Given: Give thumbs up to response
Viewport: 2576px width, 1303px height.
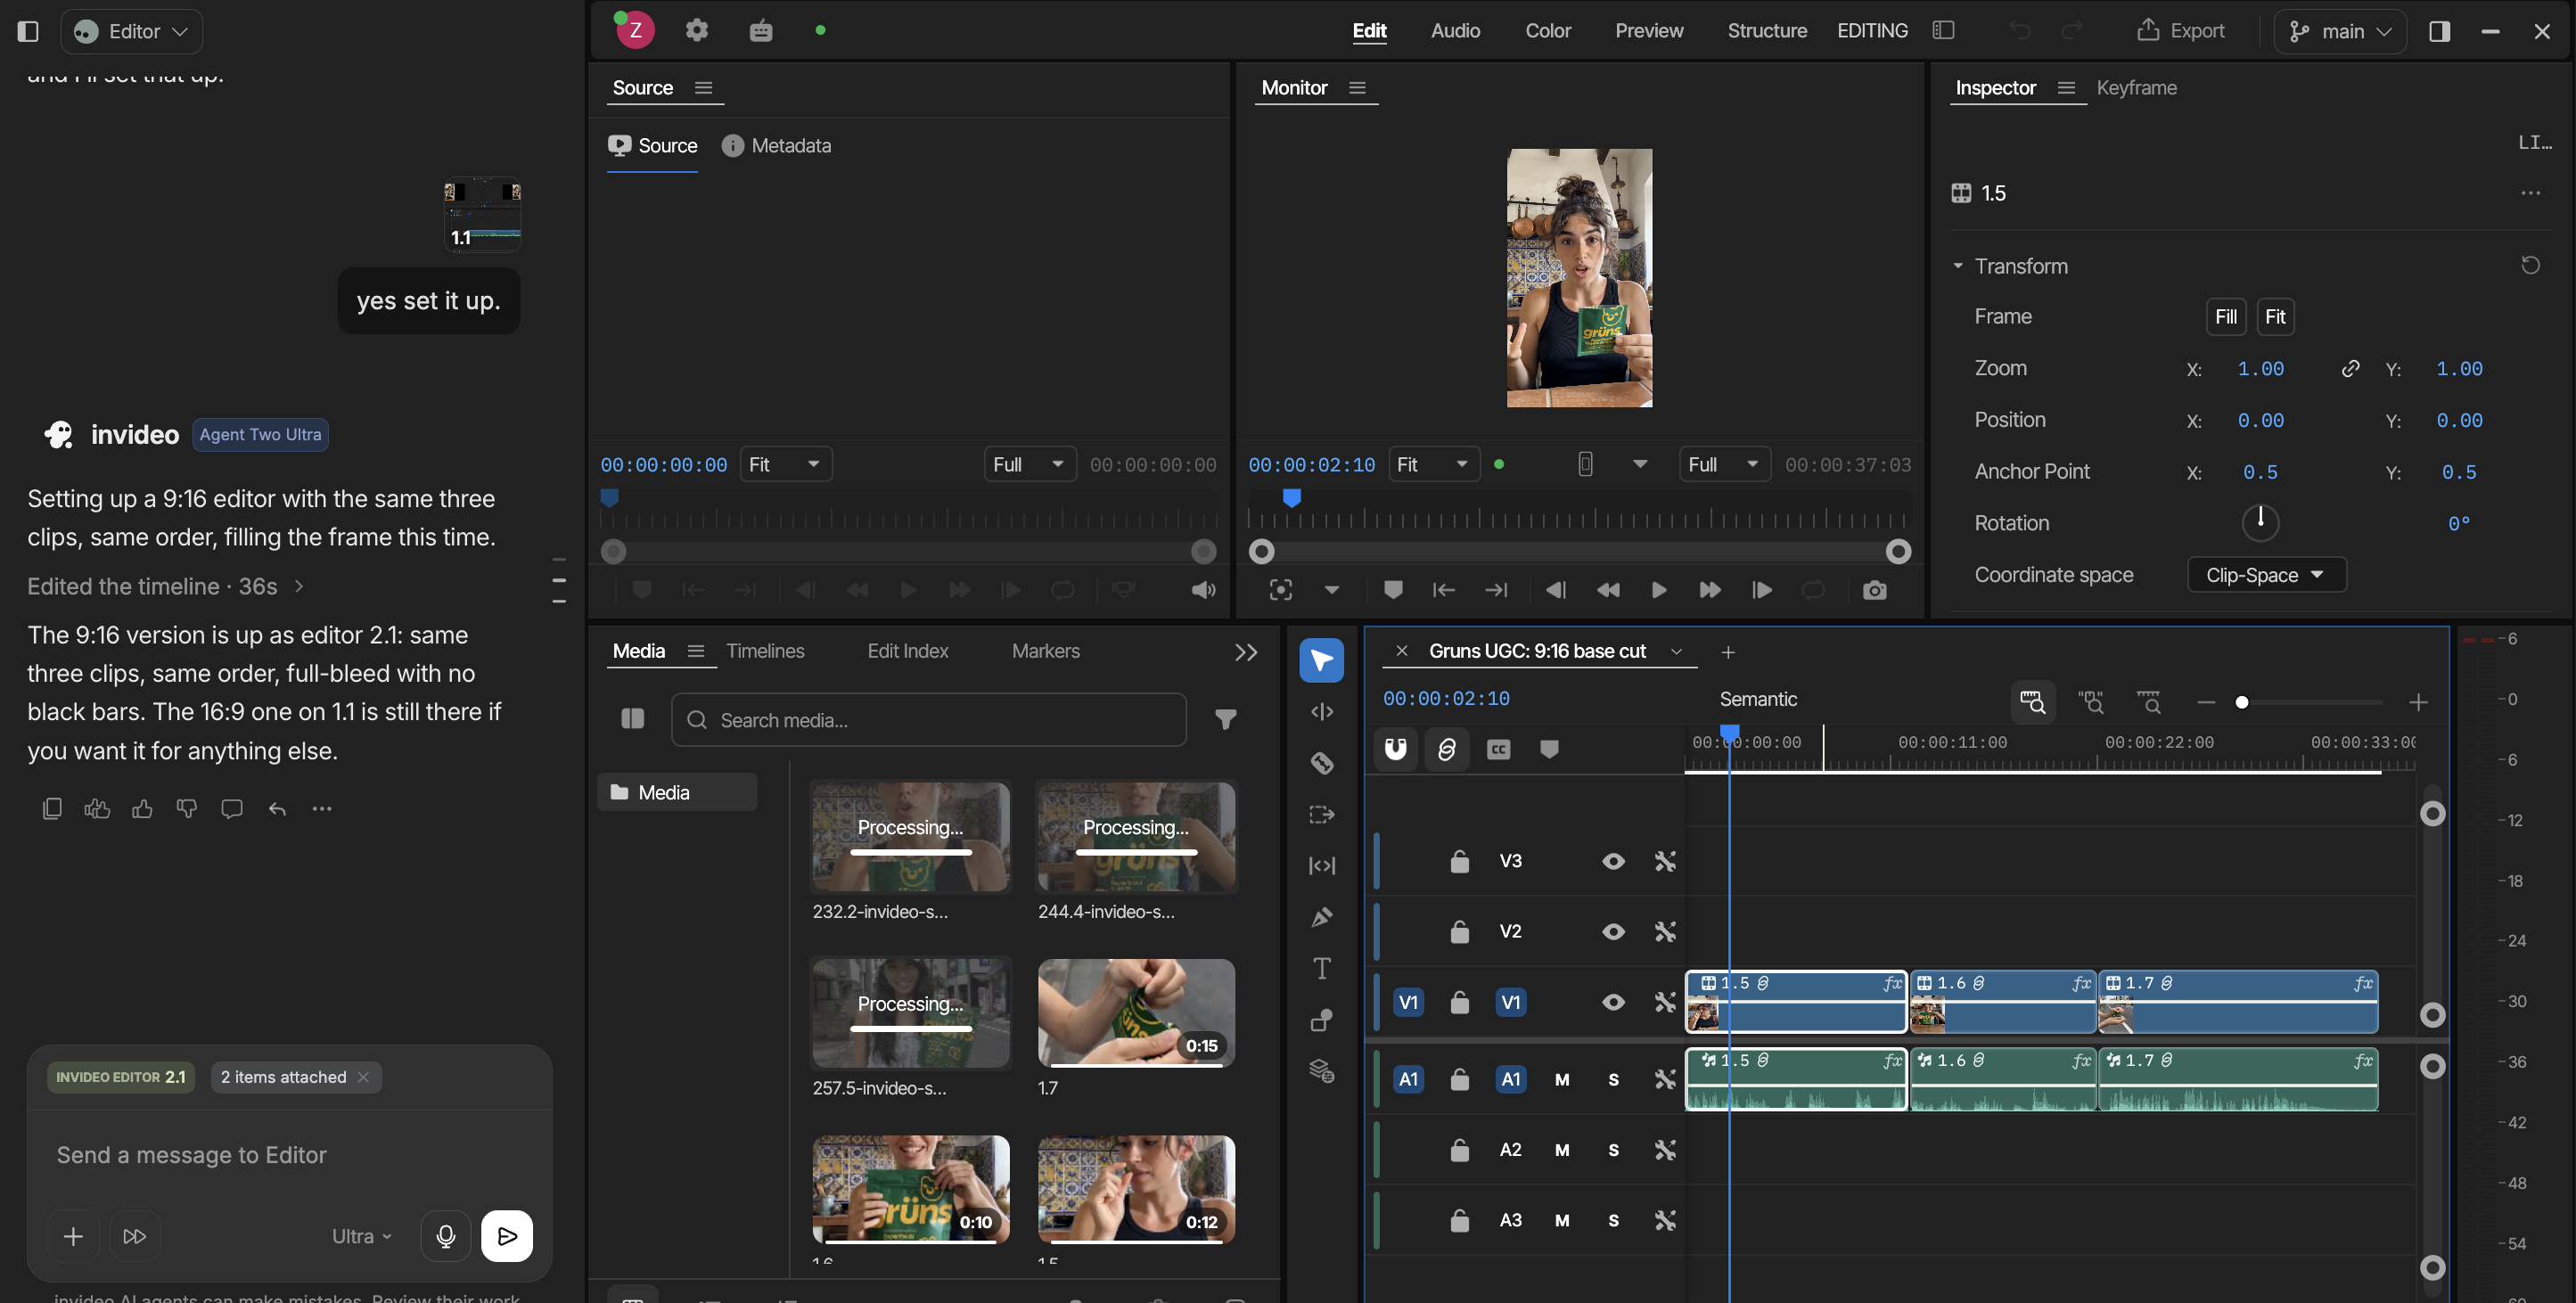Looking at the screenshot, I should tap(142, 808).
